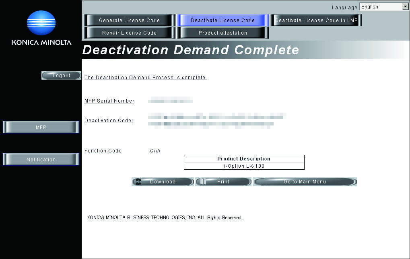Select English in the Language combo box
Image resolution: width=410 pixels, height=259 pixels.
384,7
